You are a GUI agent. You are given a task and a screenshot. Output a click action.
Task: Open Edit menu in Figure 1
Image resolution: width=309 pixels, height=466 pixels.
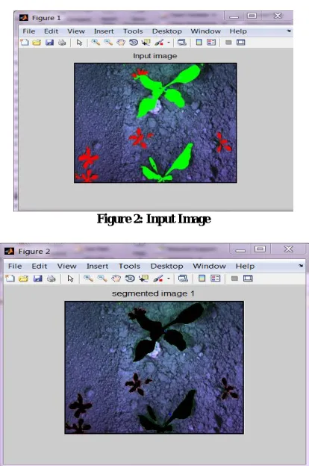51,31
